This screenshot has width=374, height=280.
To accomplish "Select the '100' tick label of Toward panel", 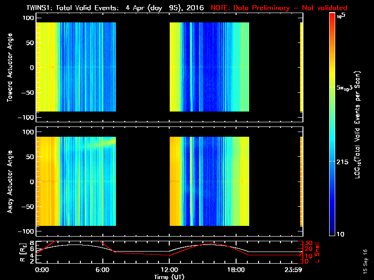I will pyautogui.click(x=28, y=18).
